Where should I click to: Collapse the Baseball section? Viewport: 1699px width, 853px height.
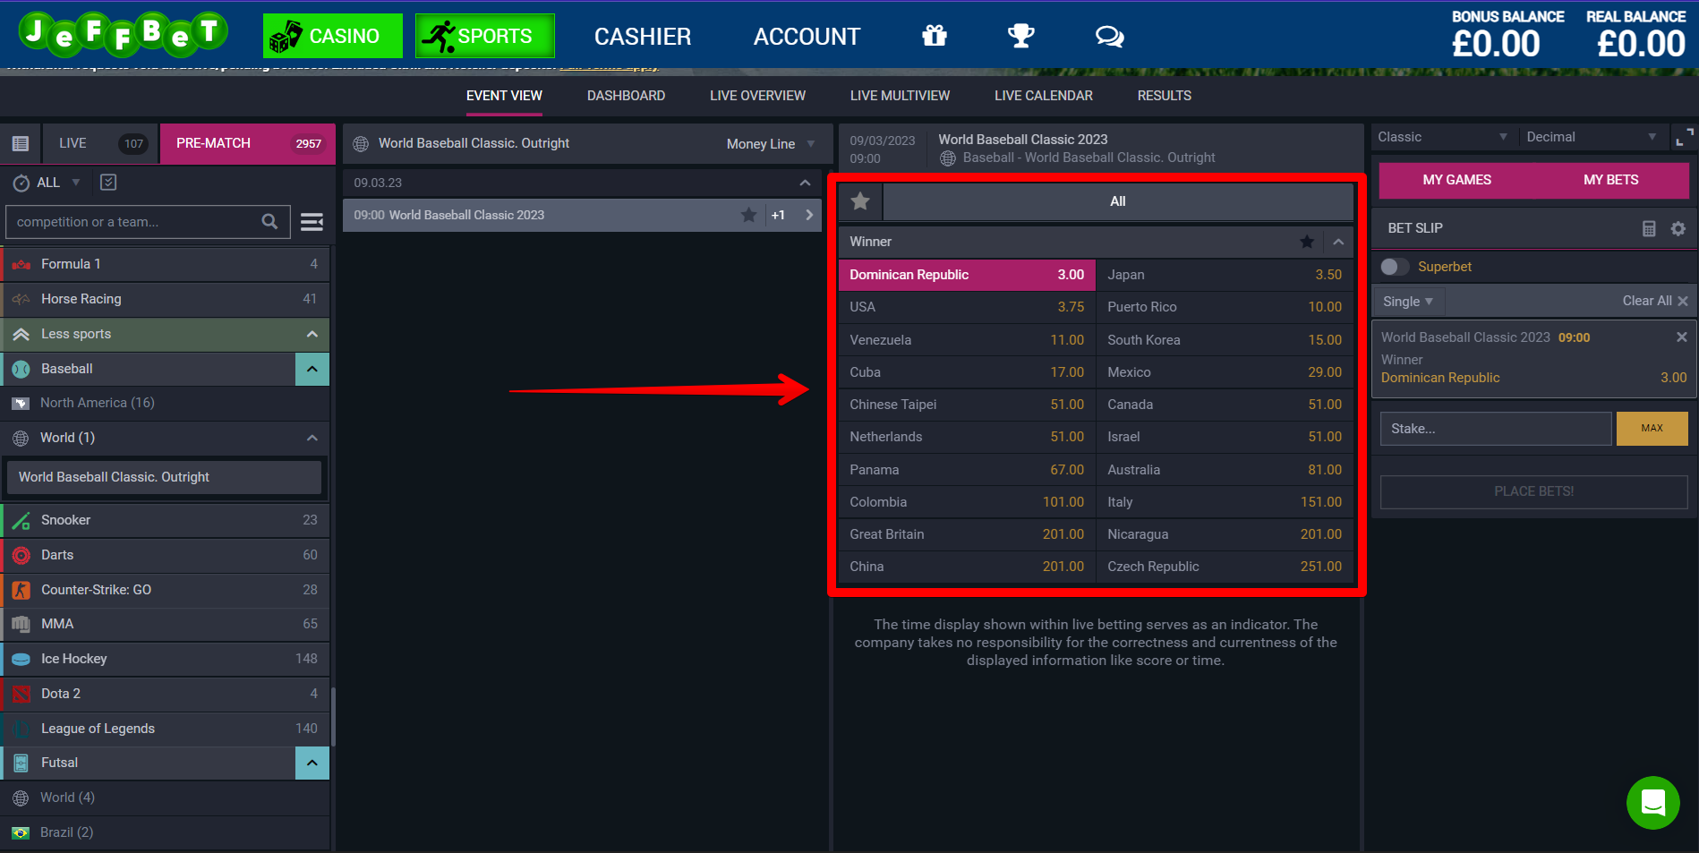[312, 369]
